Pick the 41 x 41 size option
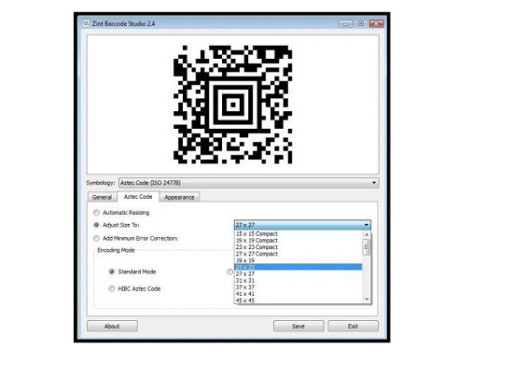This screenshot has height=377, width=513. click(298, 294)
